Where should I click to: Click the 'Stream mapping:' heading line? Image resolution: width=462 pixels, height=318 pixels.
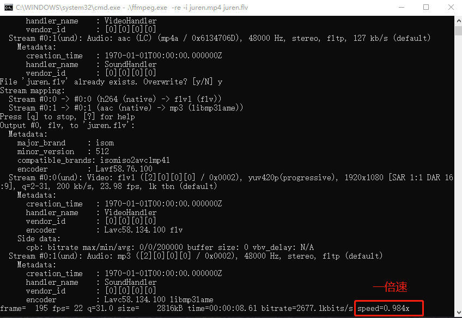[x=33, y=90]
